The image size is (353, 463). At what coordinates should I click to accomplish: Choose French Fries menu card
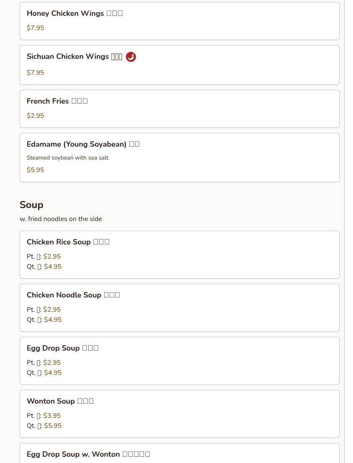[179, 109]
